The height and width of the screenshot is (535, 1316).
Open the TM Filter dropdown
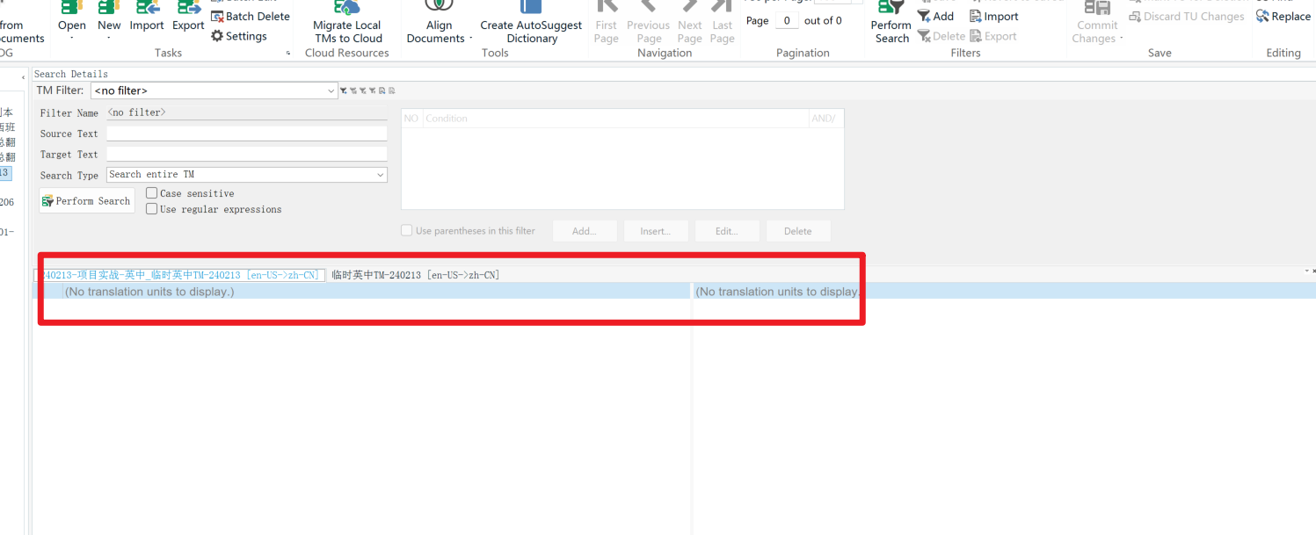[x=331, y=90]
